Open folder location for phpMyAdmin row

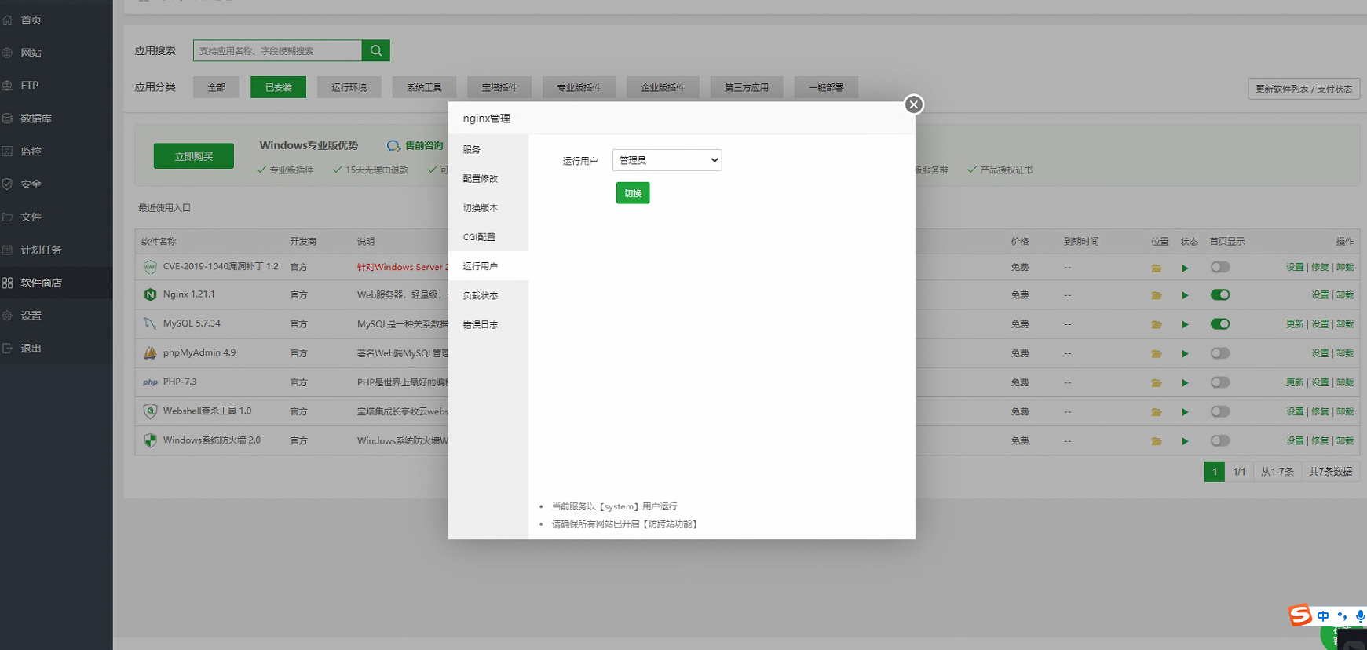pyautogui.click(x=1157, y=354)
